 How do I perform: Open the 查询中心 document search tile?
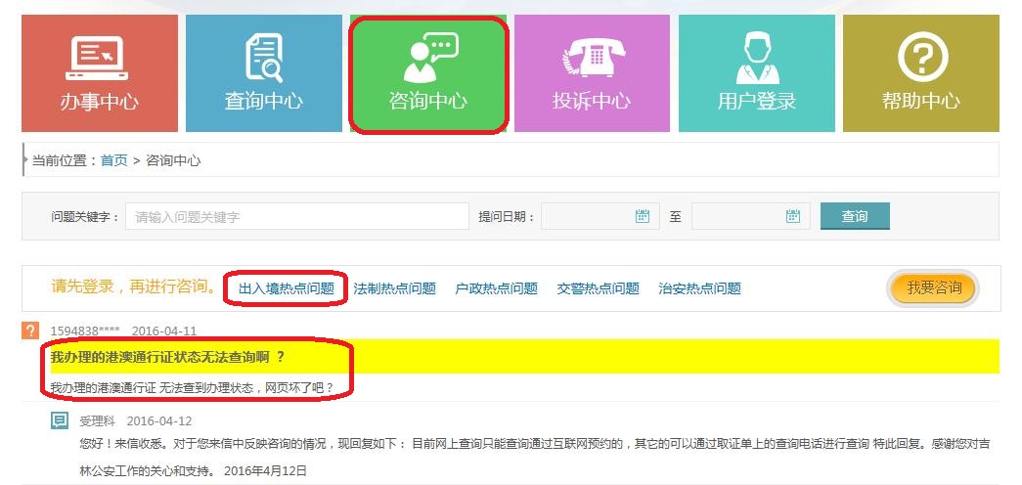tap(264, 73)
